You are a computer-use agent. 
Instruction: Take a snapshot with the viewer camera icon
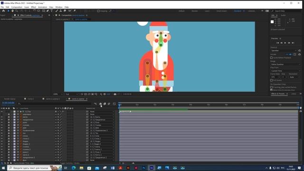point(115,94)
